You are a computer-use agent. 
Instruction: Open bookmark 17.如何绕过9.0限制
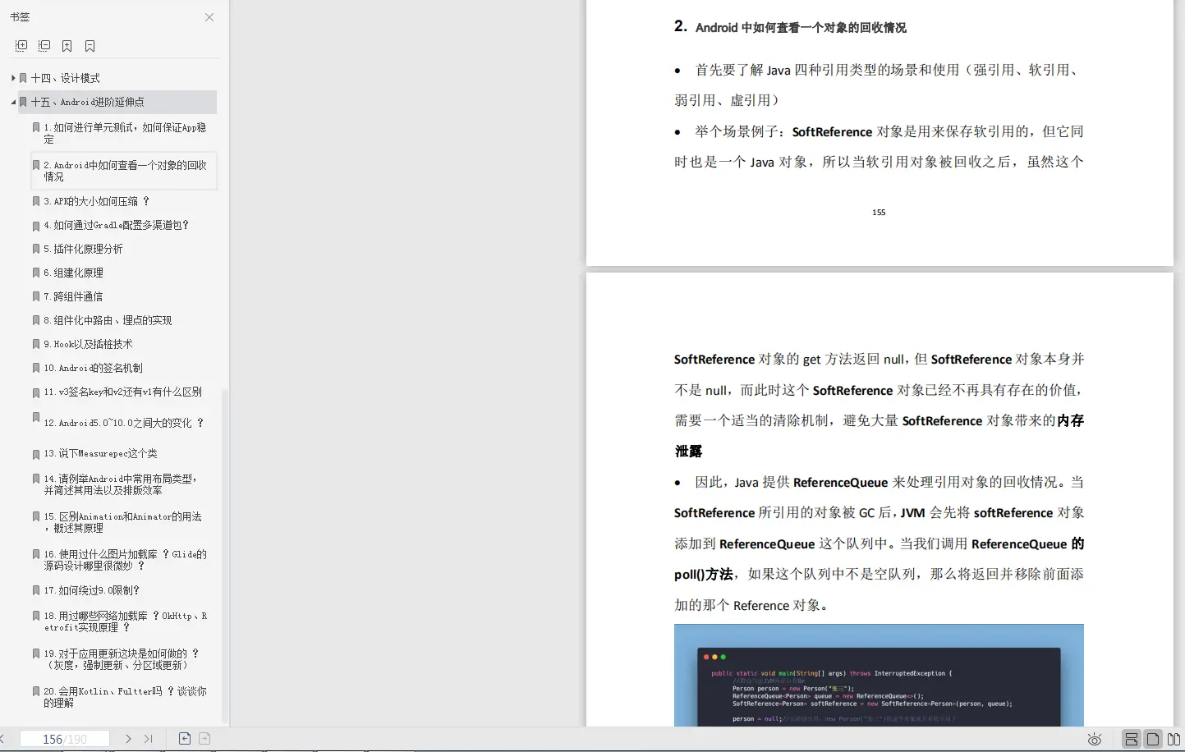pos(92,590)
